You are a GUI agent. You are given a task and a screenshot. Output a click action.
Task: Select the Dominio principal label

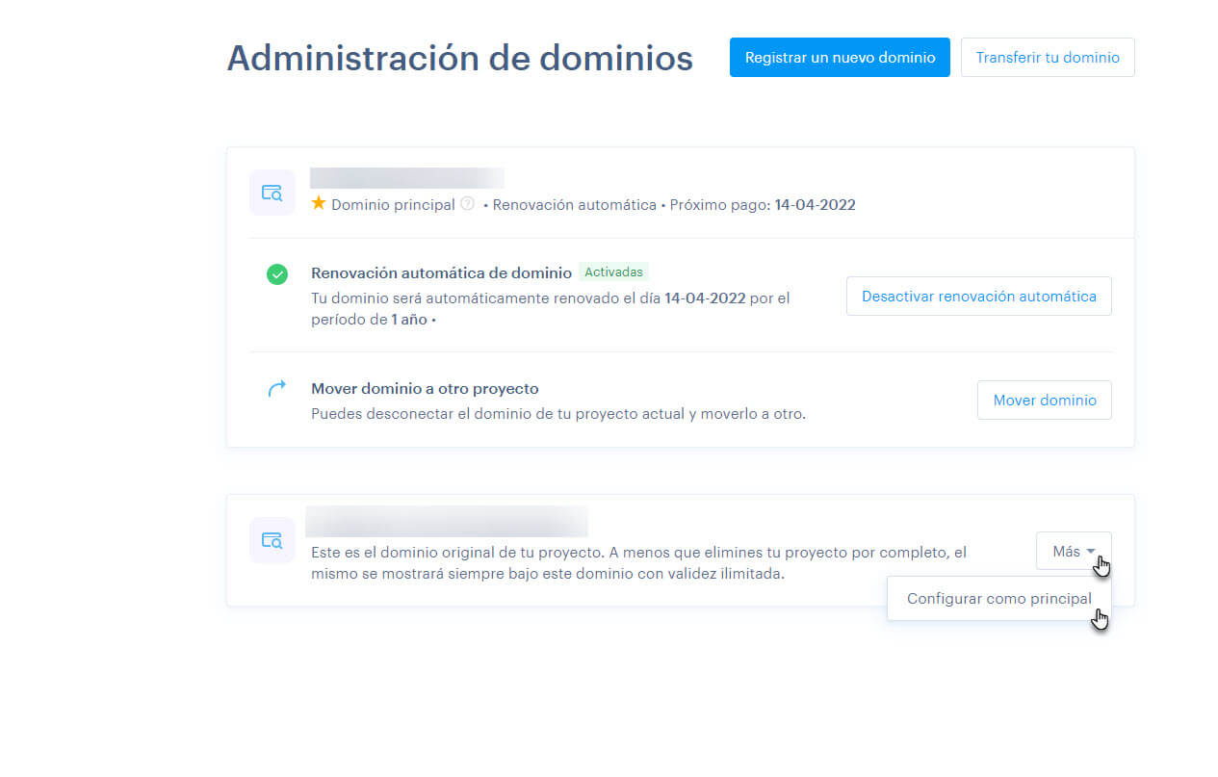pos(392,204)
